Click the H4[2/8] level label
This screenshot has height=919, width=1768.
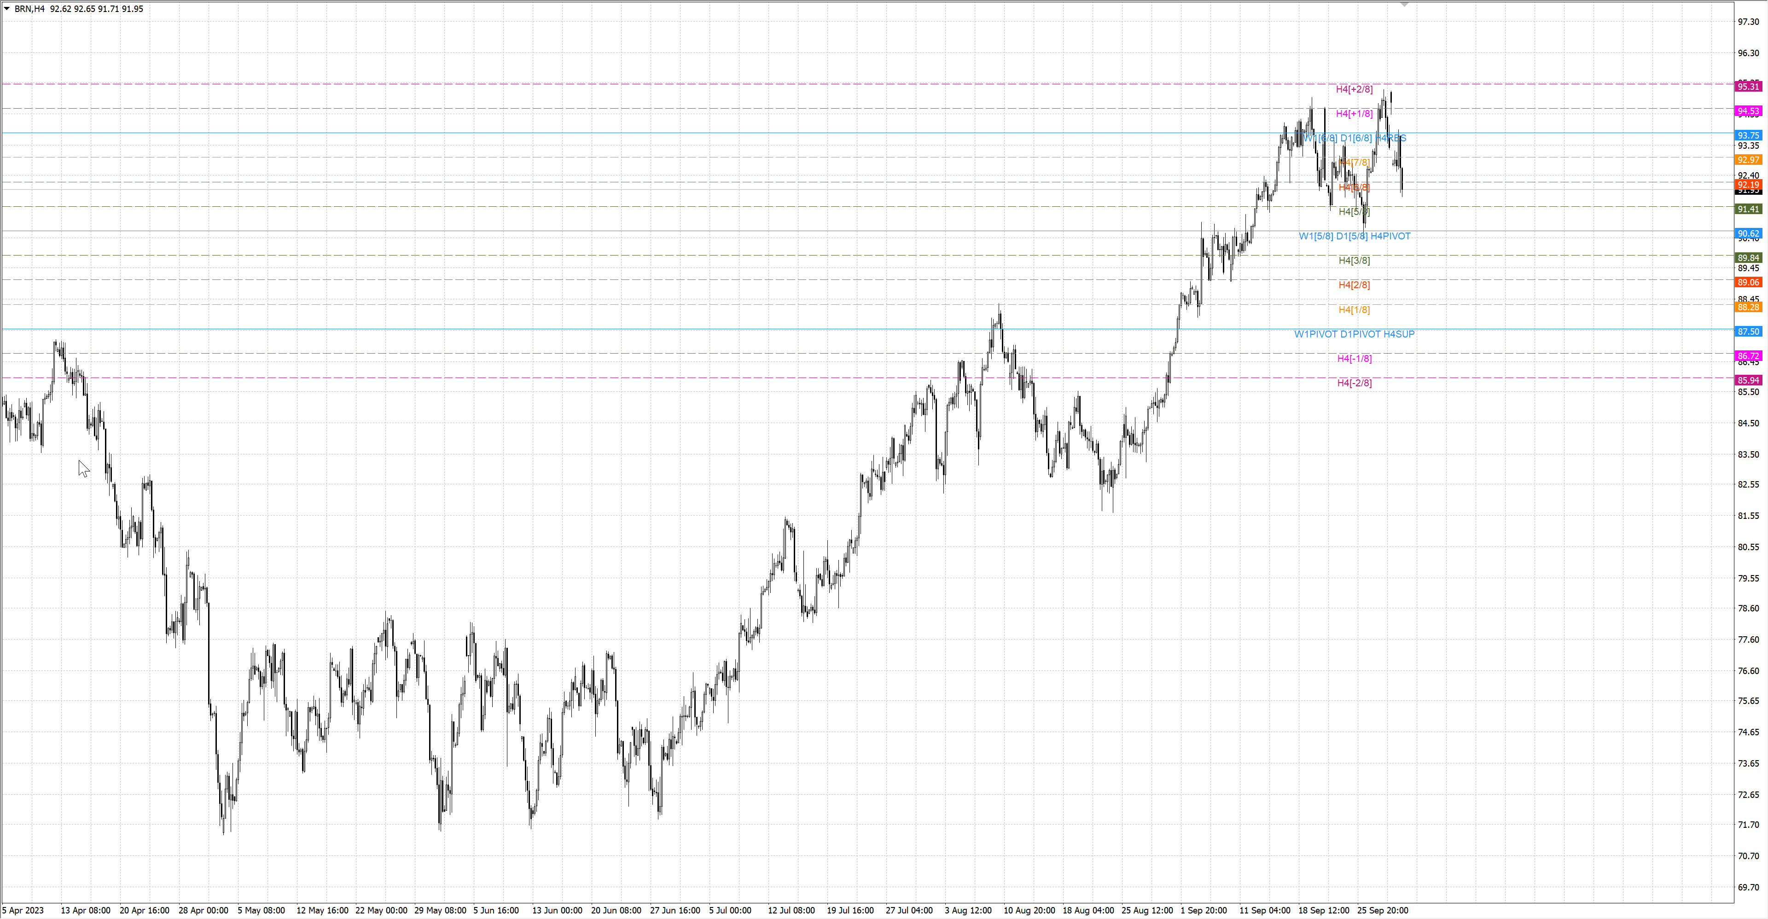pos(1354,285)
